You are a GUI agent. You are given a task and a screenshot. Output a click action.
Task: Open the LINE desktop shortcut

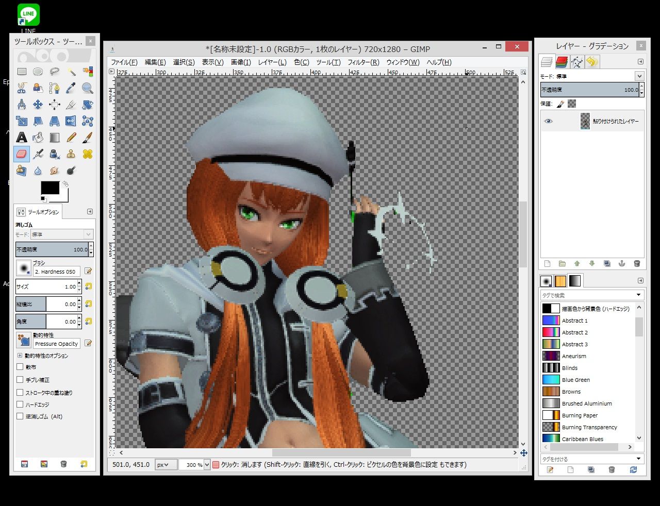[x=28, y=18]
